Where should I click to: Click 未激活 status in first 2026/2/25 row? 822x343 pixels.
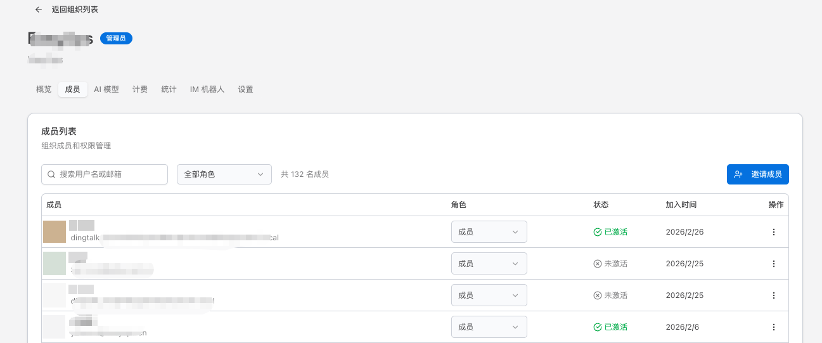(x=610, y=264)
